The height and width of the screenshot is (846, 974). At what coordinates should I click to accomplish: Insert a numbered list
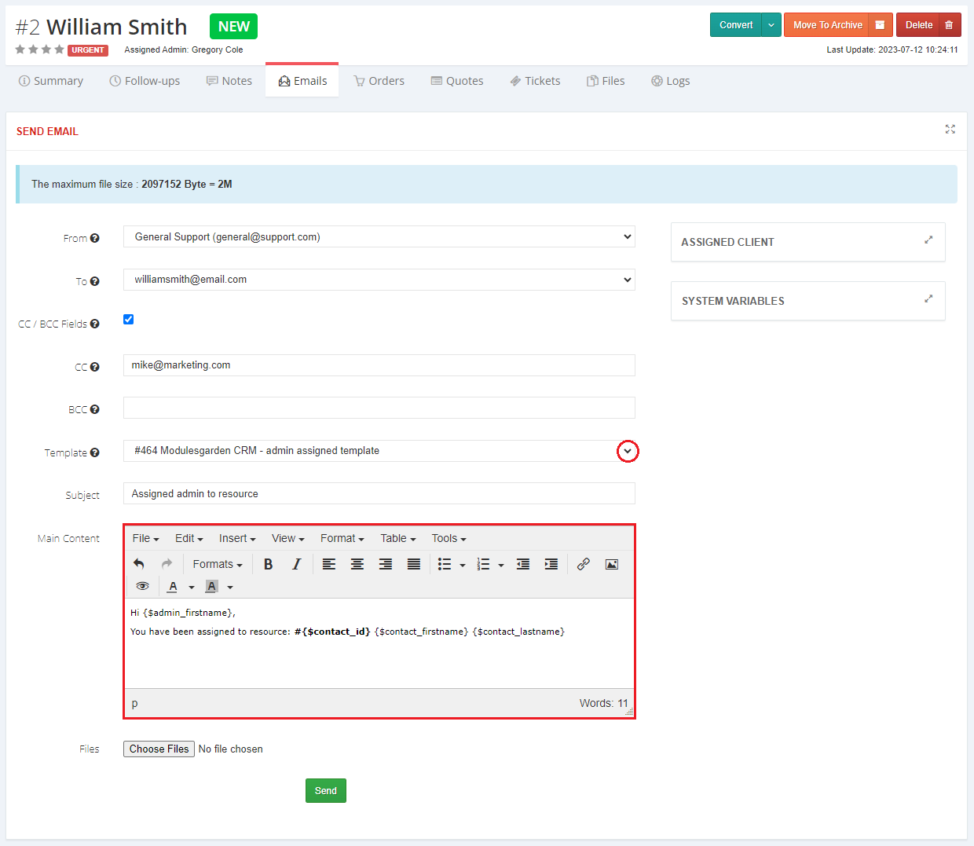click(483, 564)
